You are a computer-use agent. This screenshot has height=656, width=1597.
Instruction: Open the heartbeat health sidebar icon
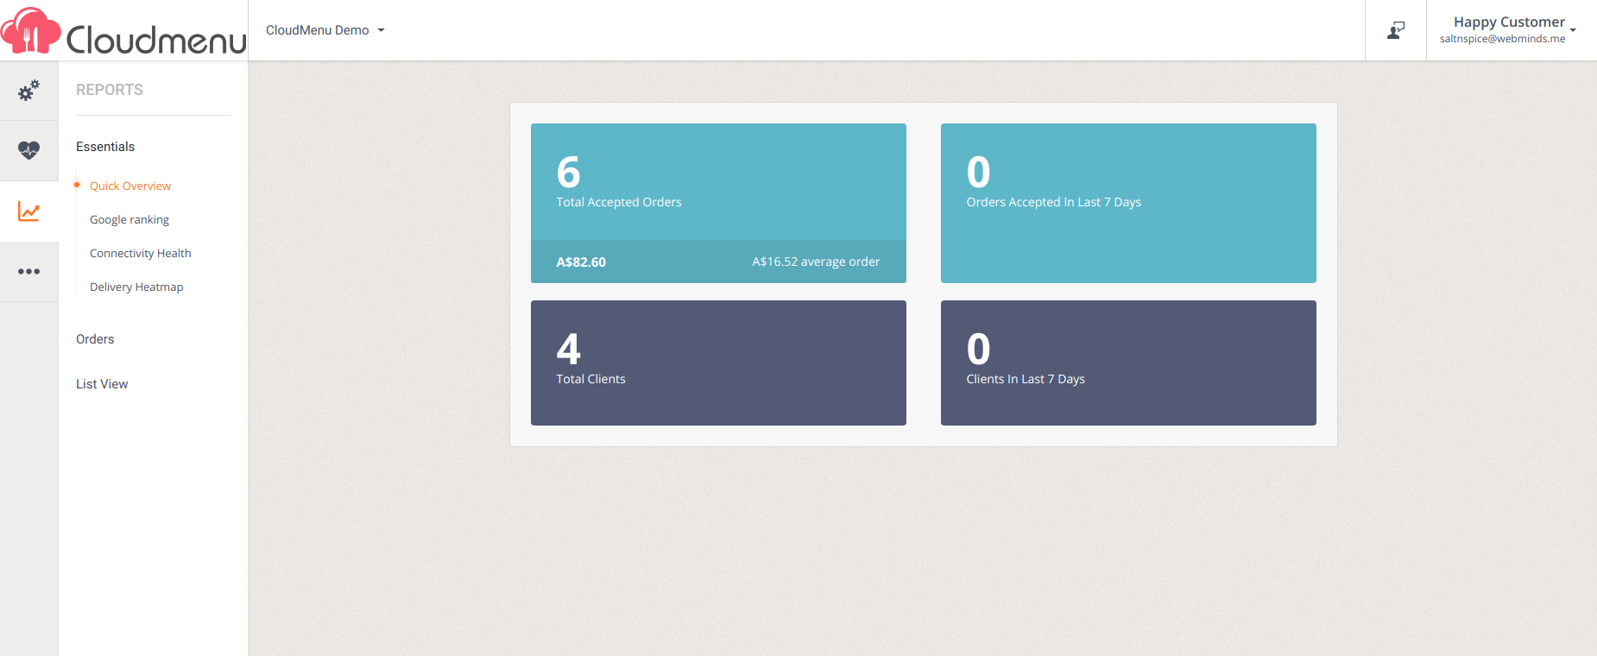28,150
